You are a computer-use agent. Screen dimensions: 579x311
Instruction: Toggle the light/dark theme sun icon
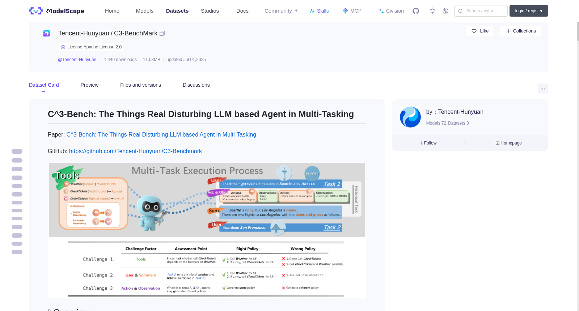tap(432, 11)
